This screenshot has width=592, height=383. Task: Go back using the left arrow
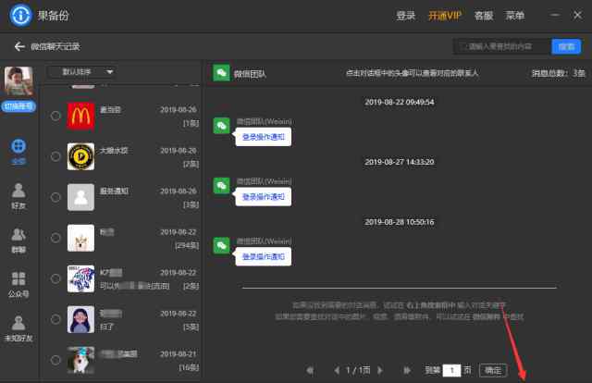tap(19, 46)
